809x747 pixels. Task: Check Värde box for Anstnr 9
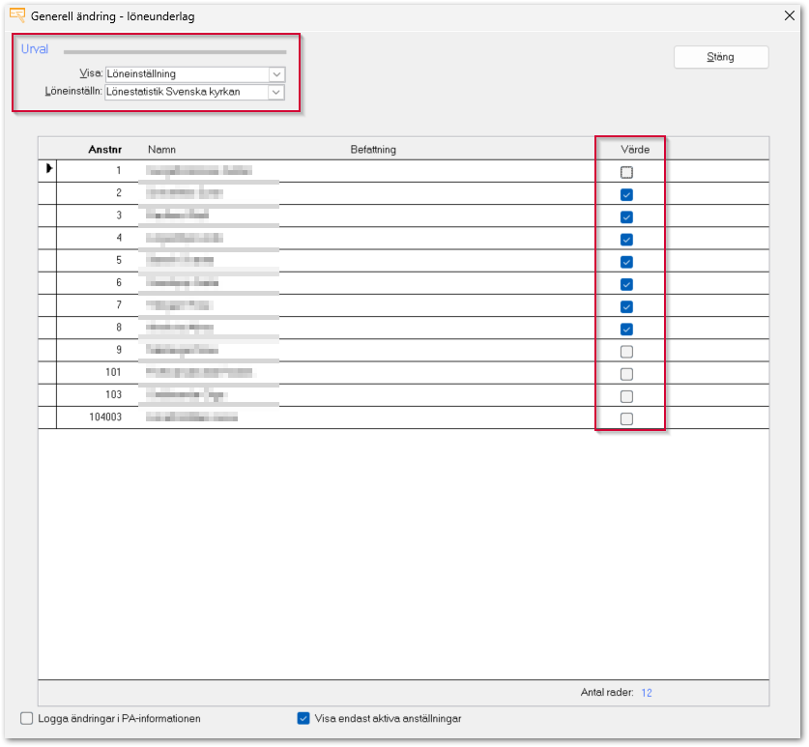click(626, 352)
